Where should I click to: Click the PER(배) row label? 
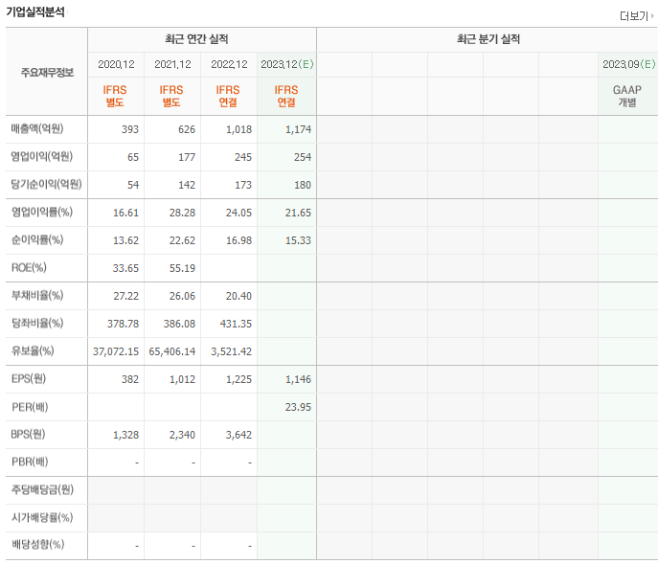[x=30, y=407]
